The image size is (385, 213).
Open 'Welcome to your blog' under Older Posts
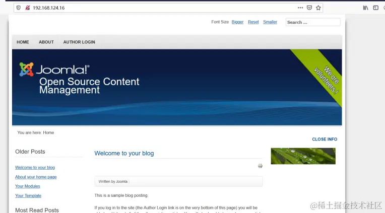35,167
